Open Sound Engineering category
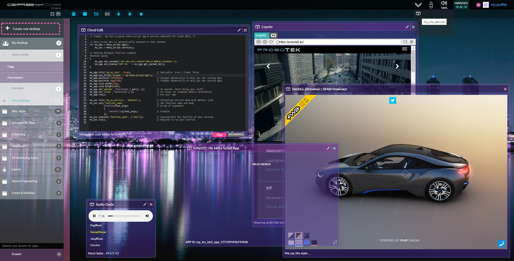 pos(32,181)
